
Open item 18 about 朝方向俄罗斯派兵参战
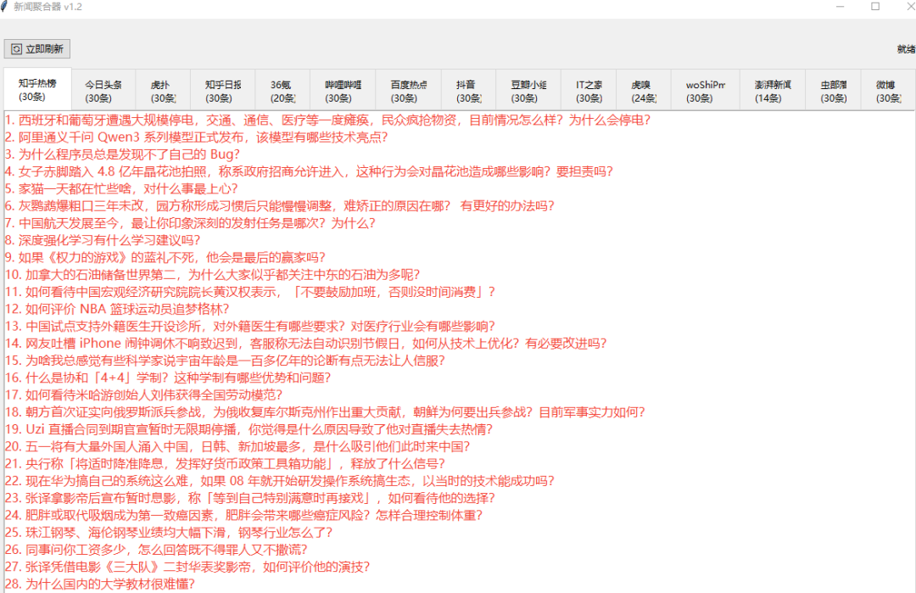click(x=325, y=412)
